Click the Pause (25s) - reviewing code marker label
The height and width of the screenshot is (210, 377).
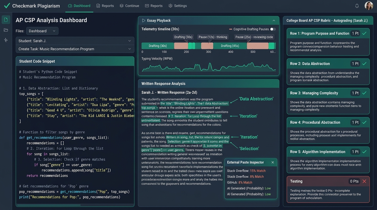point(254,37)
